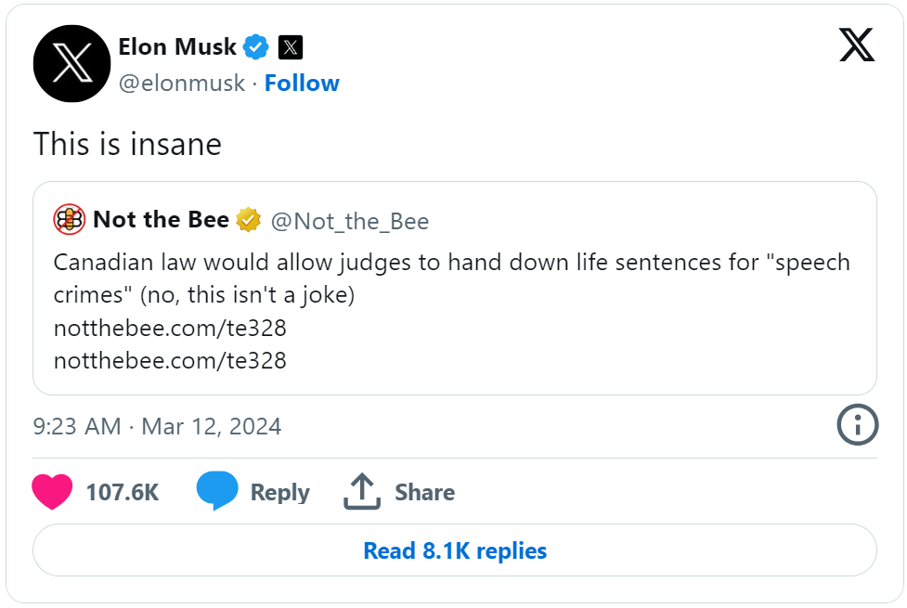This screenshot has height=608, width=907.
Task: Follow the @elonmusk account
Action: pyautogui.click(x=302, y=84)
